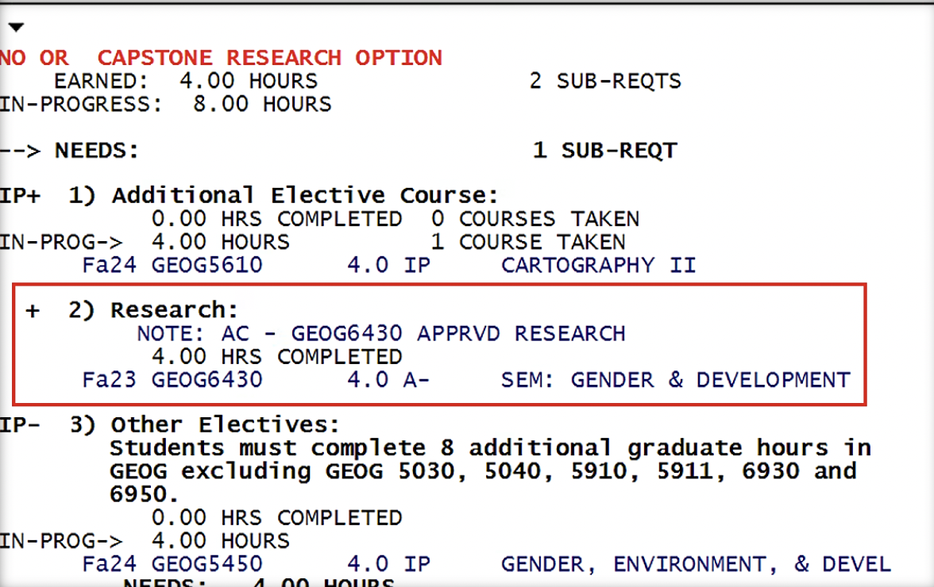934x587 pixels.
Task: Collapse the section using the top-left triangle arrow
Action: pyautogui.click(x=16, y=28)
